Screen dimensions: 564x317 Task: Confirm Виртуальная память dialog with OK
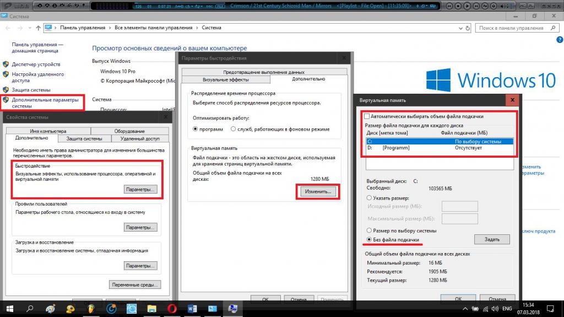pyautogui.click(x=458, y=299)
